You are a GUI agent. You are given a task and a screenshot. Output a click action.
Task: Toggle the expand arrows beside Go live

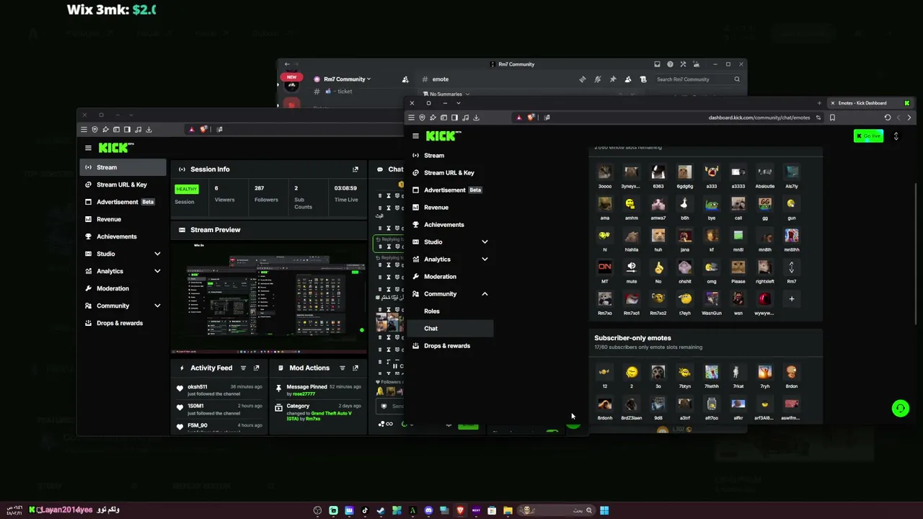896,136
